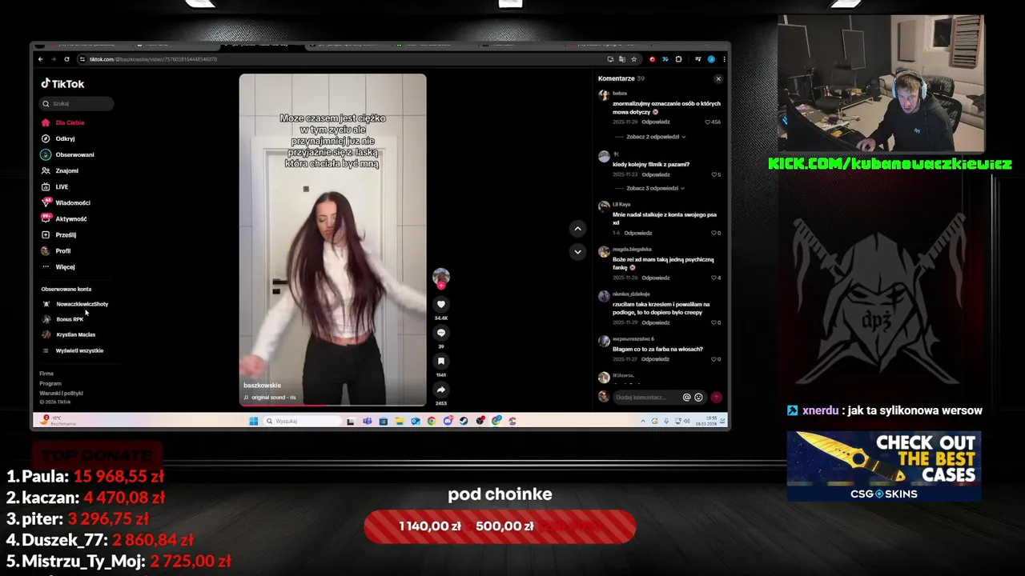Screen dimensions: 1025x576
Task: Go to previous video up arrow
Action: (577, 229)
